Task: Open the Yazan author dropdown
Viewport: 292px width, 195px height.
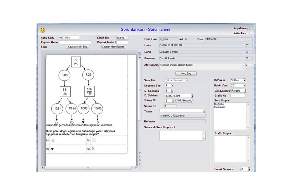Action: 204,111
